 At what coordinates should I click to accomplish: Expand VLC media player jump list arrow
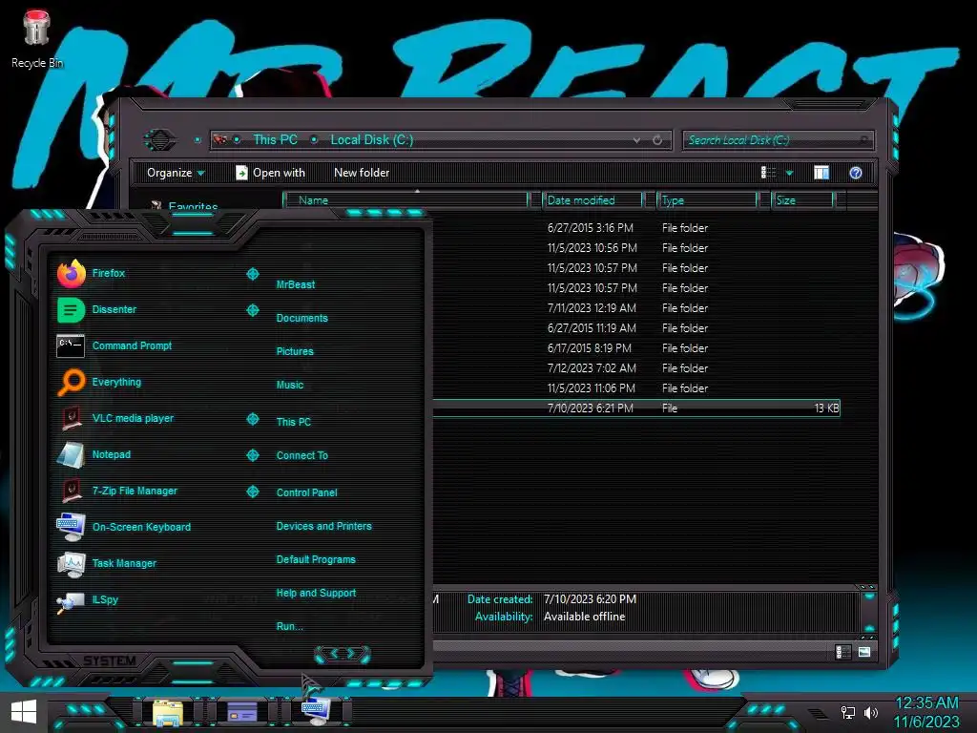pyautogui.click(x=252, y=419)
